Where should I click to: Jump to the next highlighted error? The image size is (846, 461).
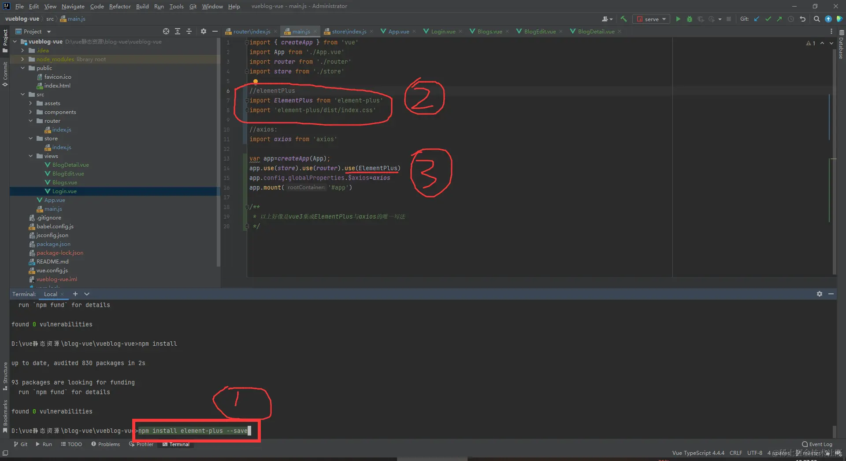[831, 43]
